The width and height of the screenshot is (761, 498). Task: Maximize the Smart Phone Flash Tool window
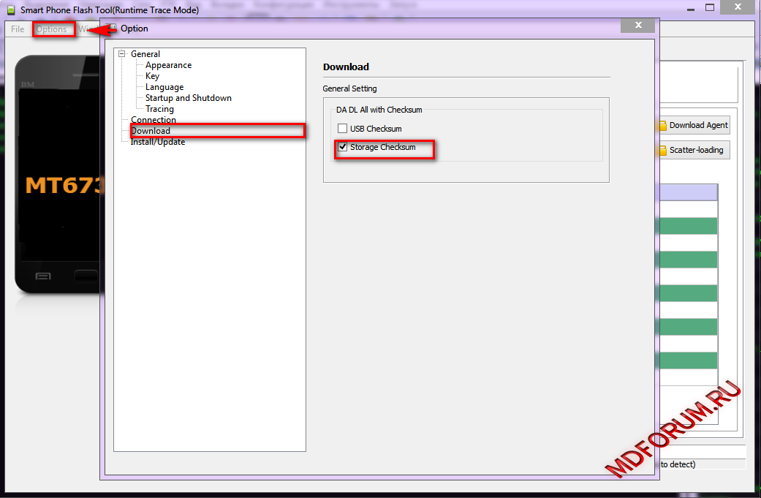pyautogui.click(x=710, y=7)
